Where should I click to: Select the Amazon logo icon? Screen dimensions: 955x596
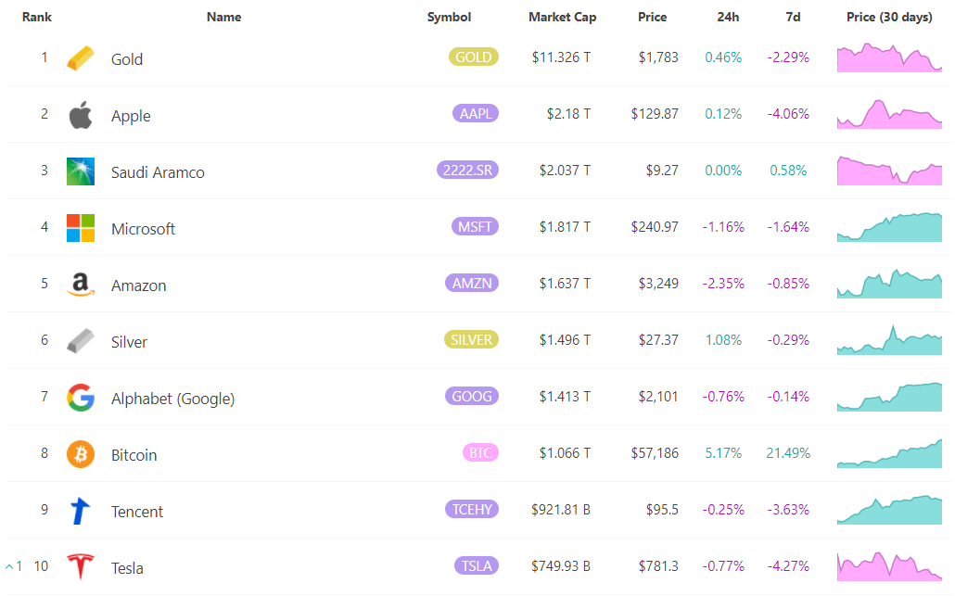81,285
